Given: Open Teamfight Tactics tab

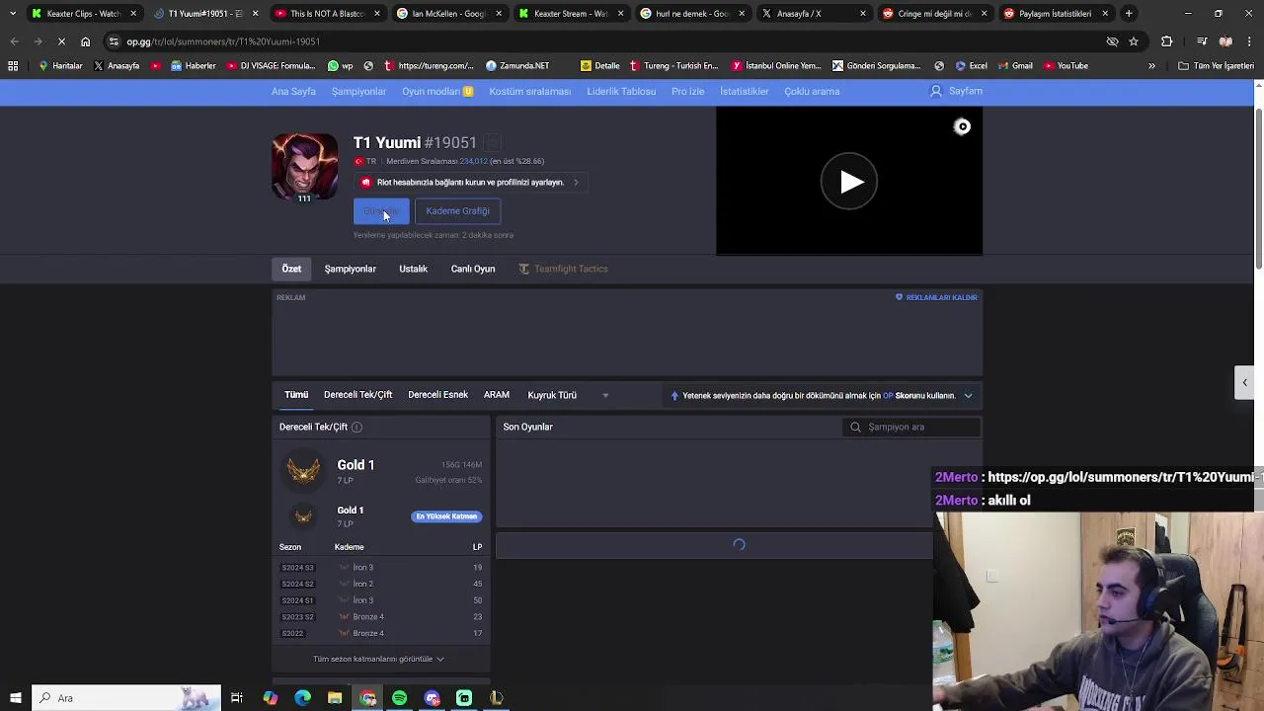Looking at the screenshot, I should 563,269.
